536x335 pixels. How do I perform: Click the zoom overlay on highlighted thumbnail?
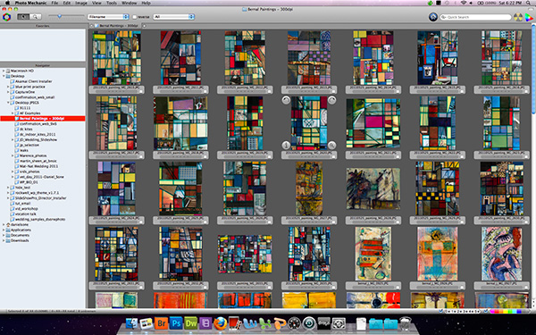[331, 146]
